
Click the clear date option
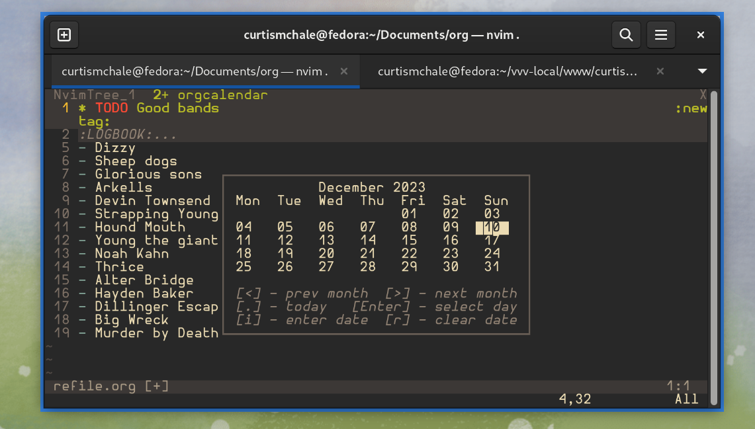[x=451, y=320]
